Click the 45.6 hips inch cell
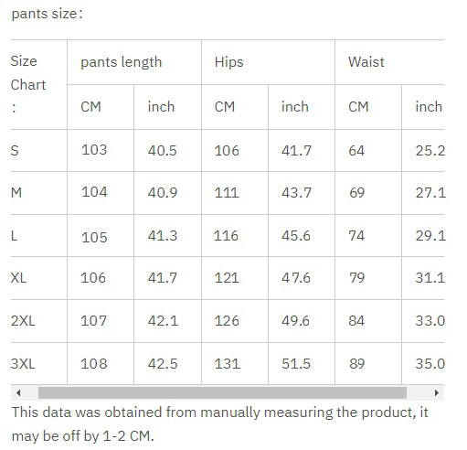Image resolution: width=467 pixels, height=450 pixels. click(302, 235)
